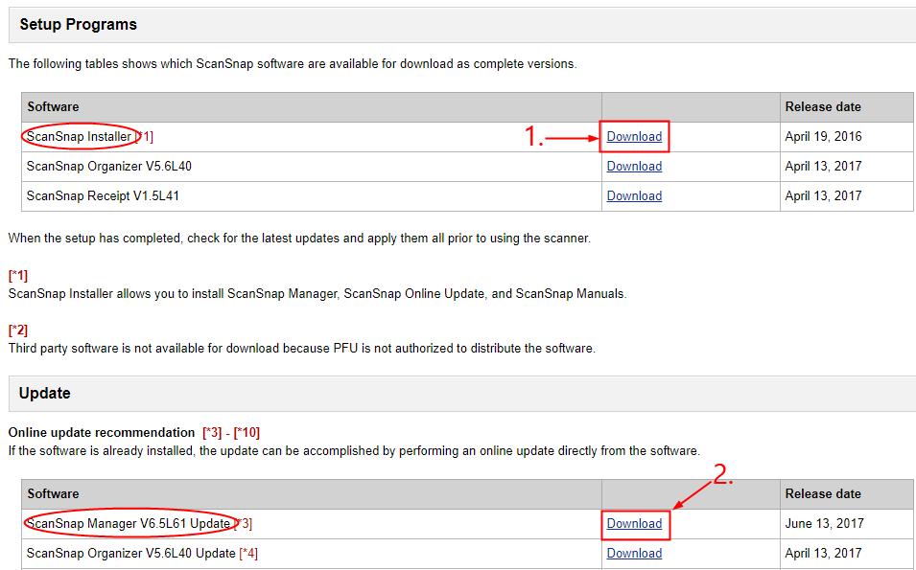
Task: Click the April 19, 2016 release date cell
Action: coord(823,136)
